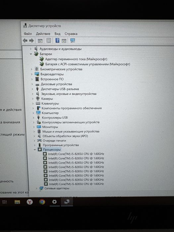Viewport: 174px width, 232px height.
Task: Select the first i5-8265U processor entry
Action: point(76,154)
